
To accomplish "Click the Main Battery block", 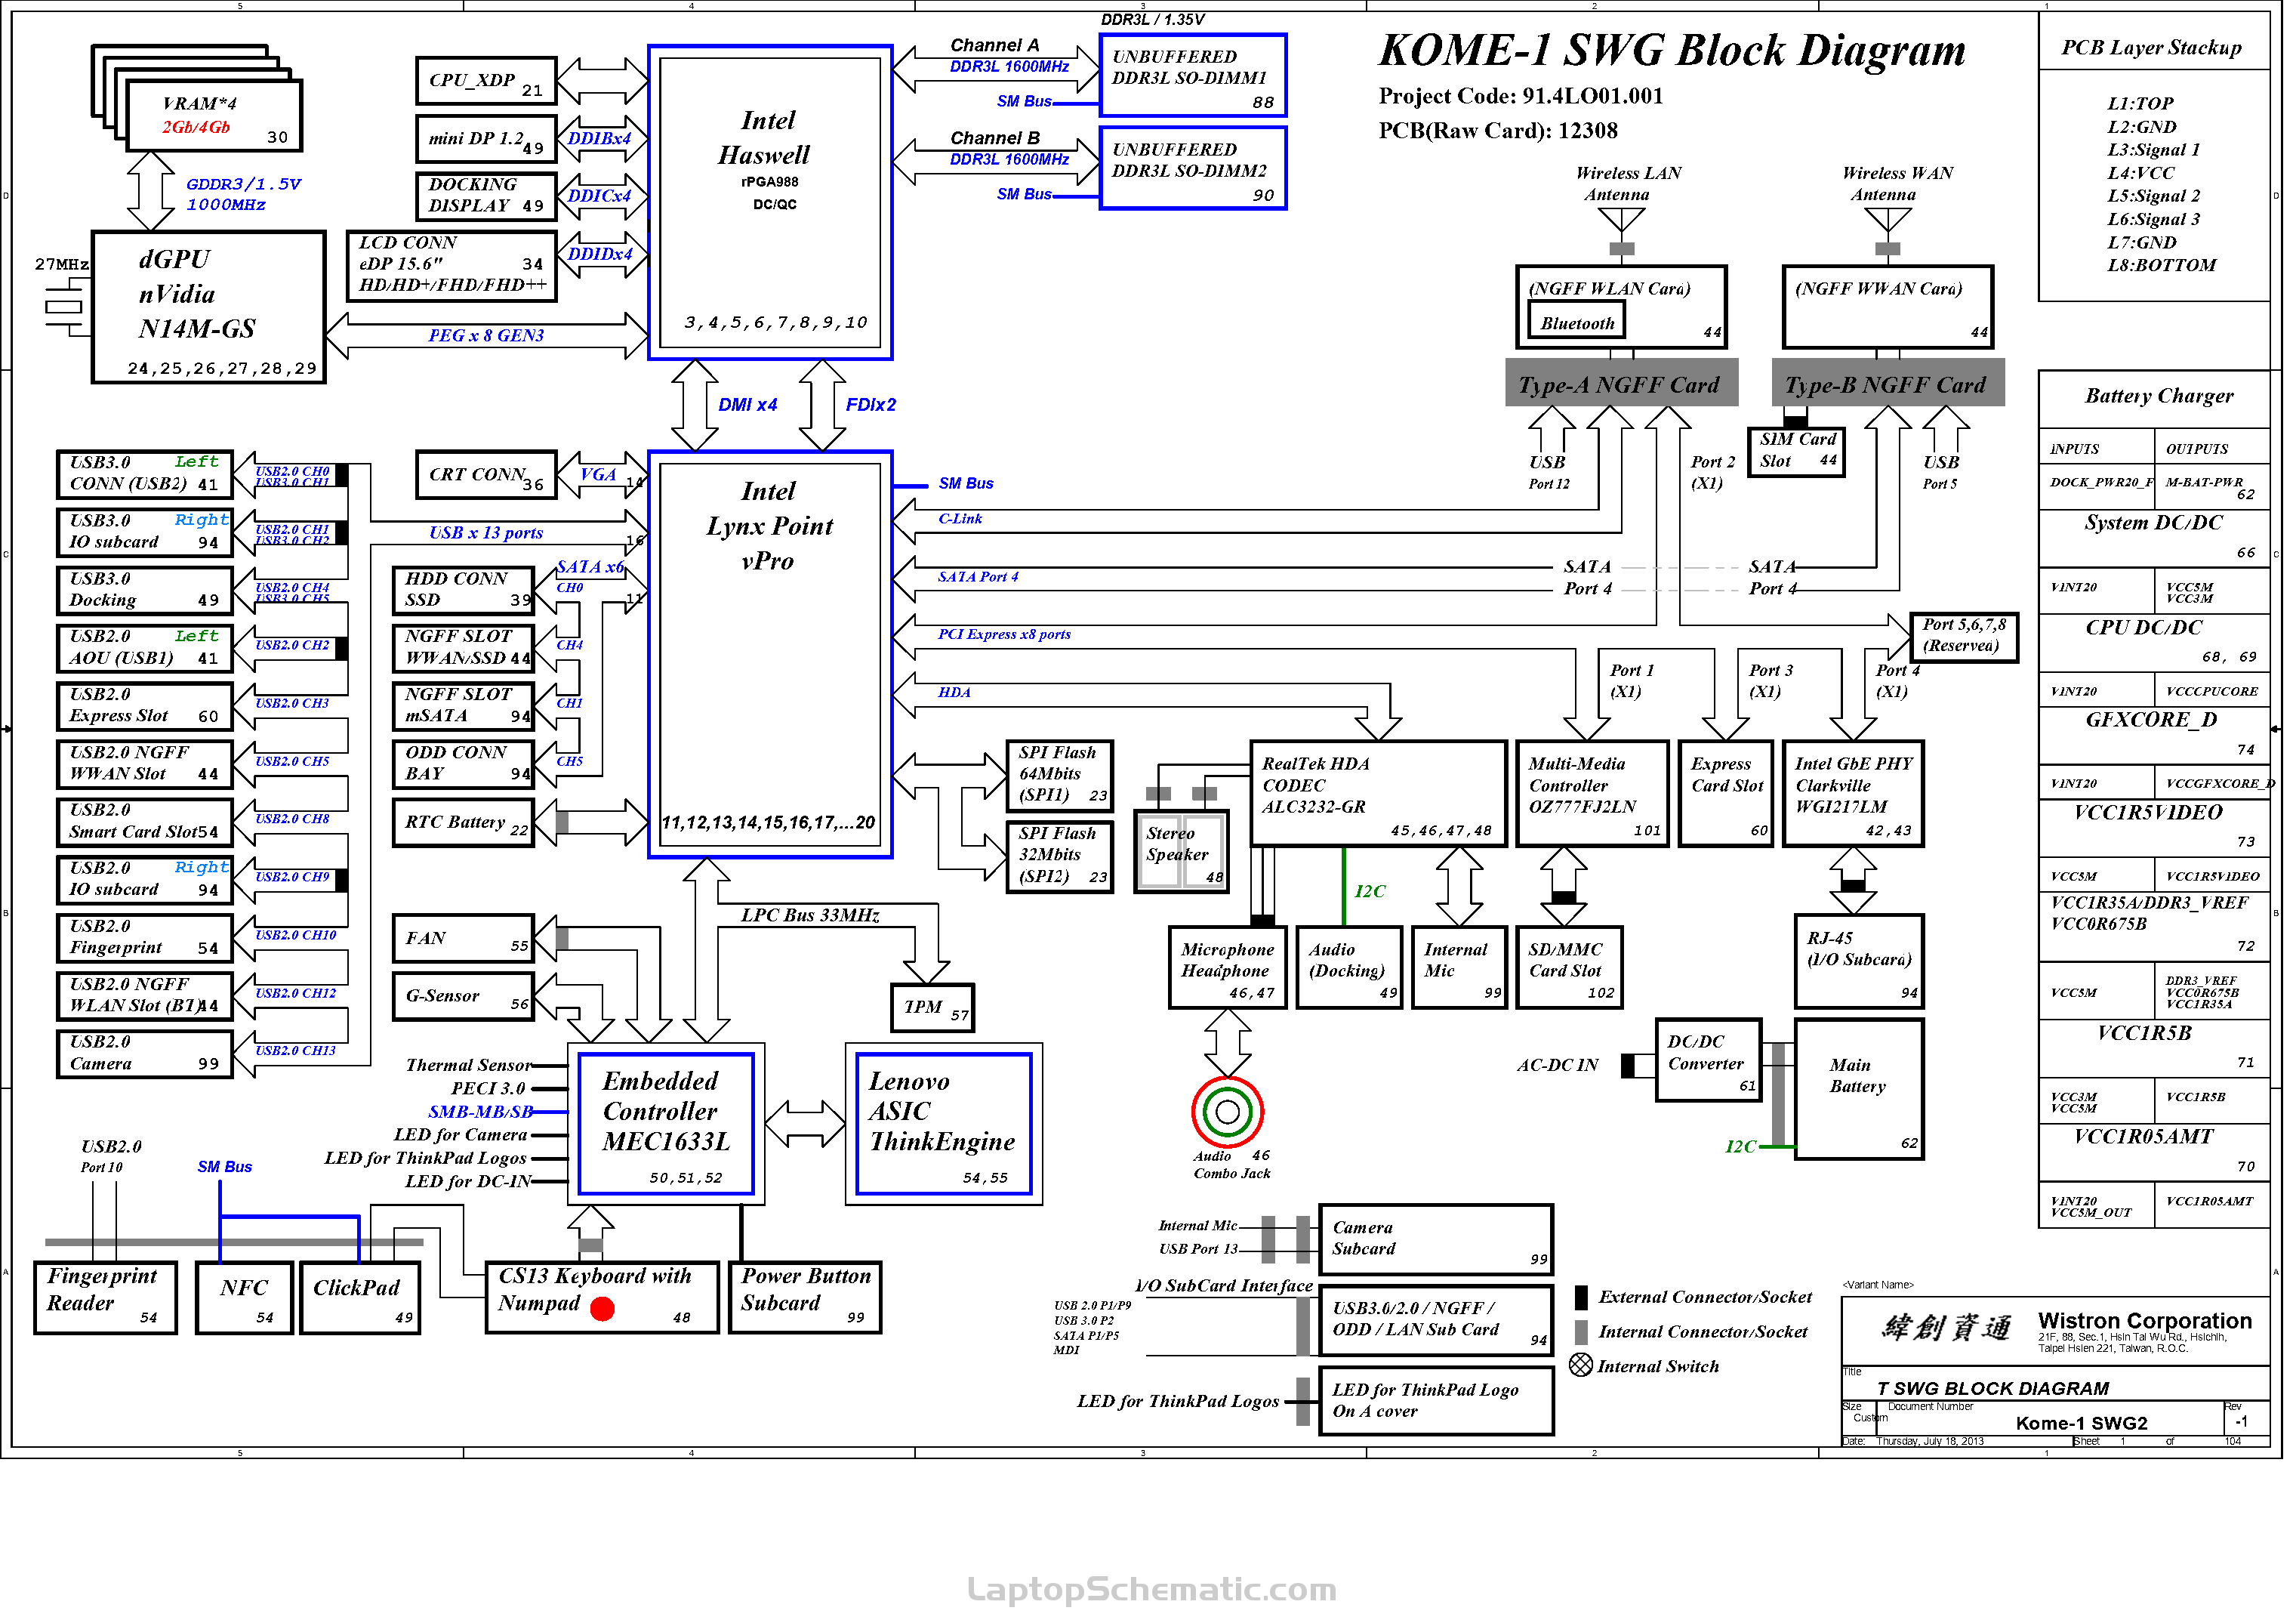I will point(1859,1089).
